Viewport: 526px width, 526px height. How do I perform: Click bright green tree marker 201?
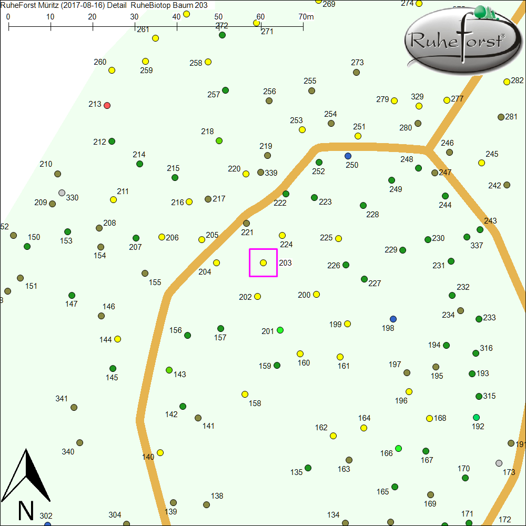pyautogui.click(x=280, y=330)
